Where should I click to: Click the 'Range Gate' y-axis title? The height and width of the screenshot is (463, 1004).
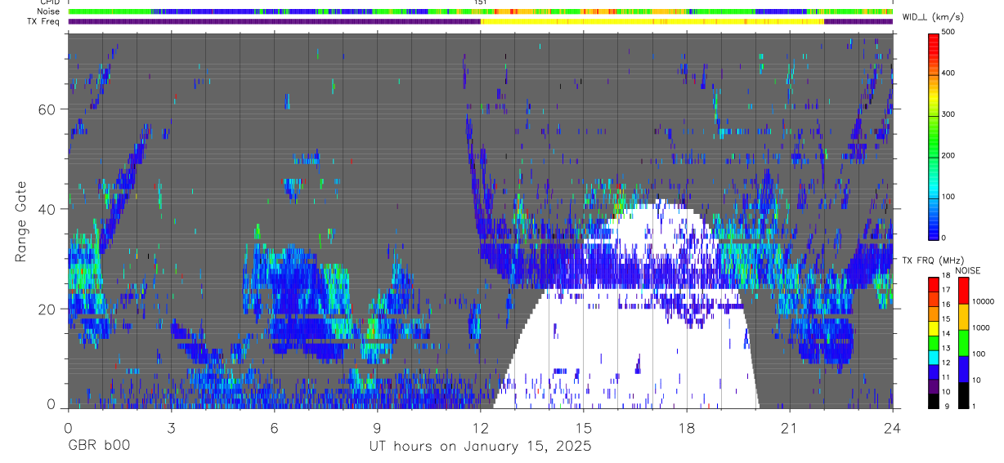click(21, 220)
